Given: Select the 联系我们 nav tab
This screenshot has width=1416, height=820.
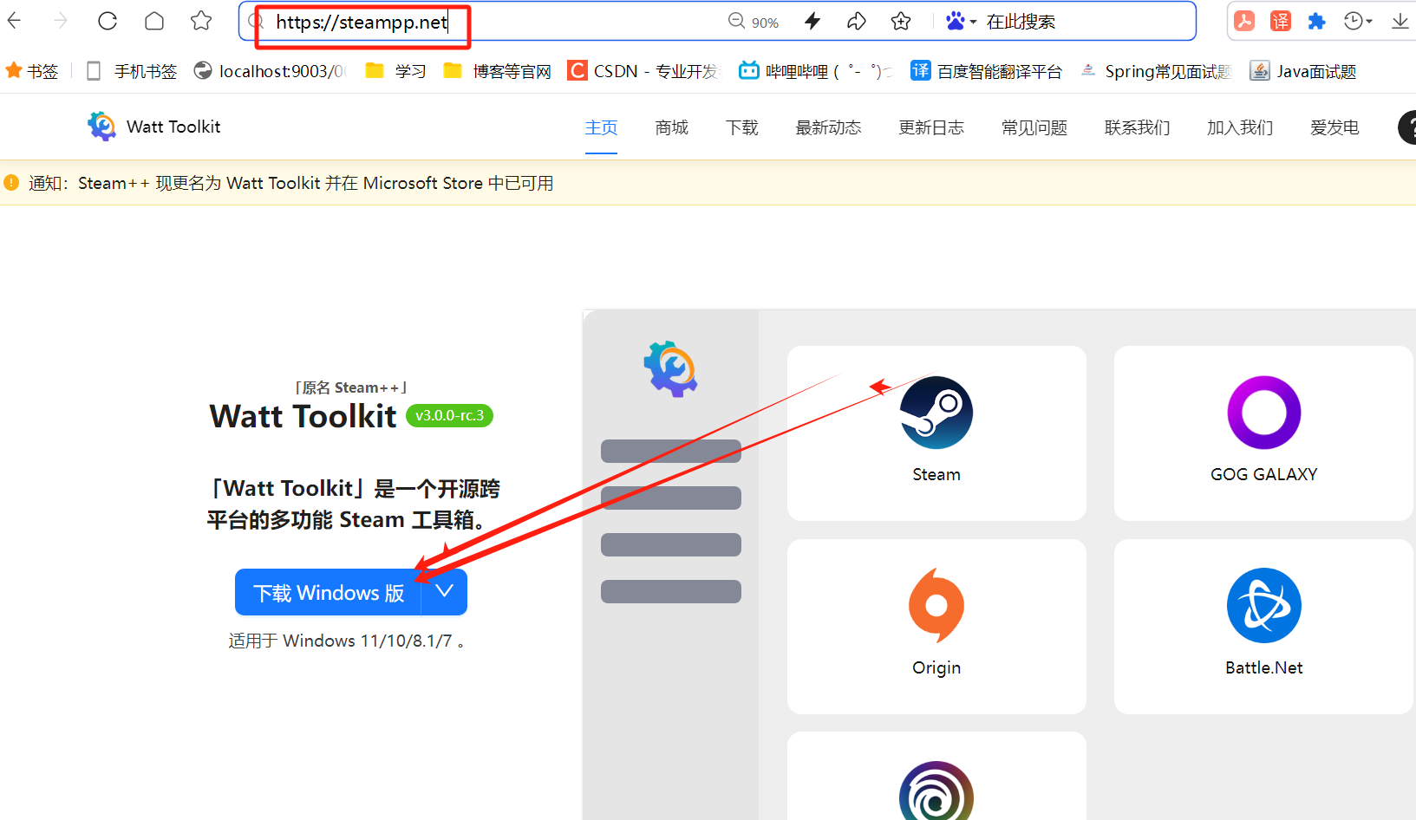Looking at the screenshot, I should coord(1138,127).
